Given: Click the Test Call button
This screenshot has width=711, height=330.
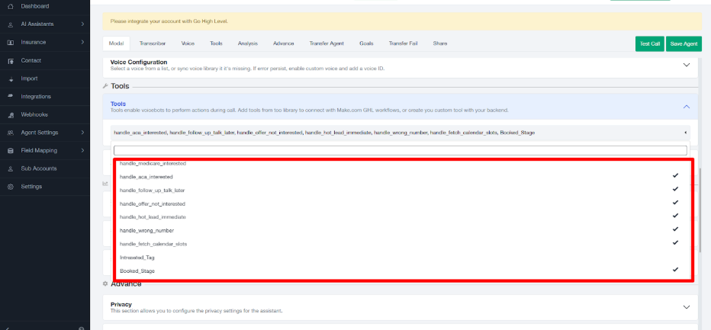Looking at the screenshot, I should point(649,44).
